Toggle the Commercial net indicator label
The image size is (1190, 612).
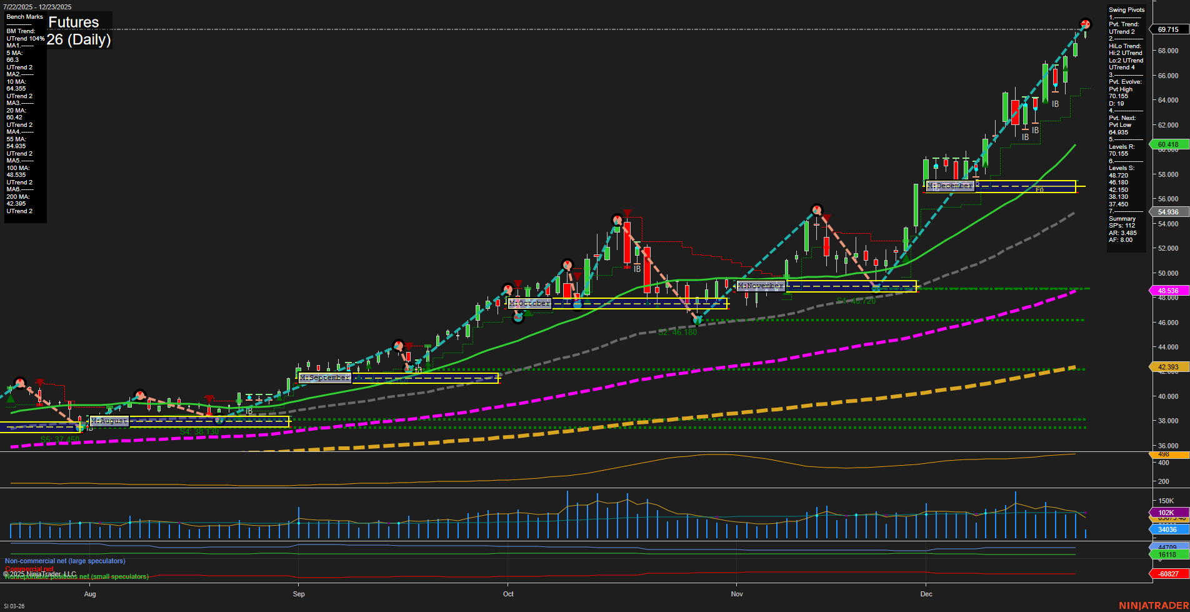click(x=29, y=569)
